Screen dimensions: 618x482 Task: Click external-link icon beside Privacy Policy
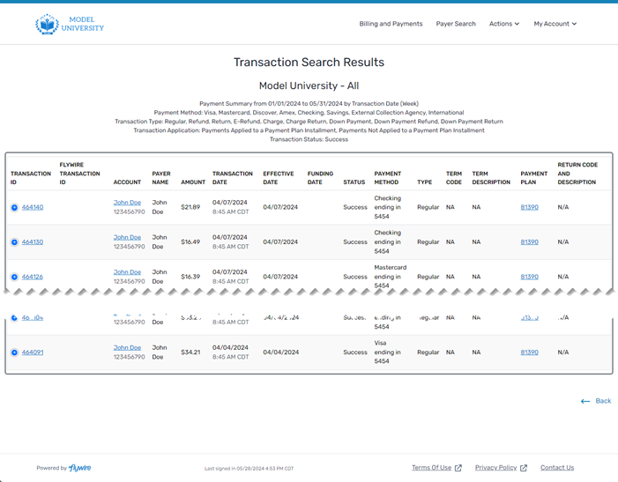coord(524,468)
